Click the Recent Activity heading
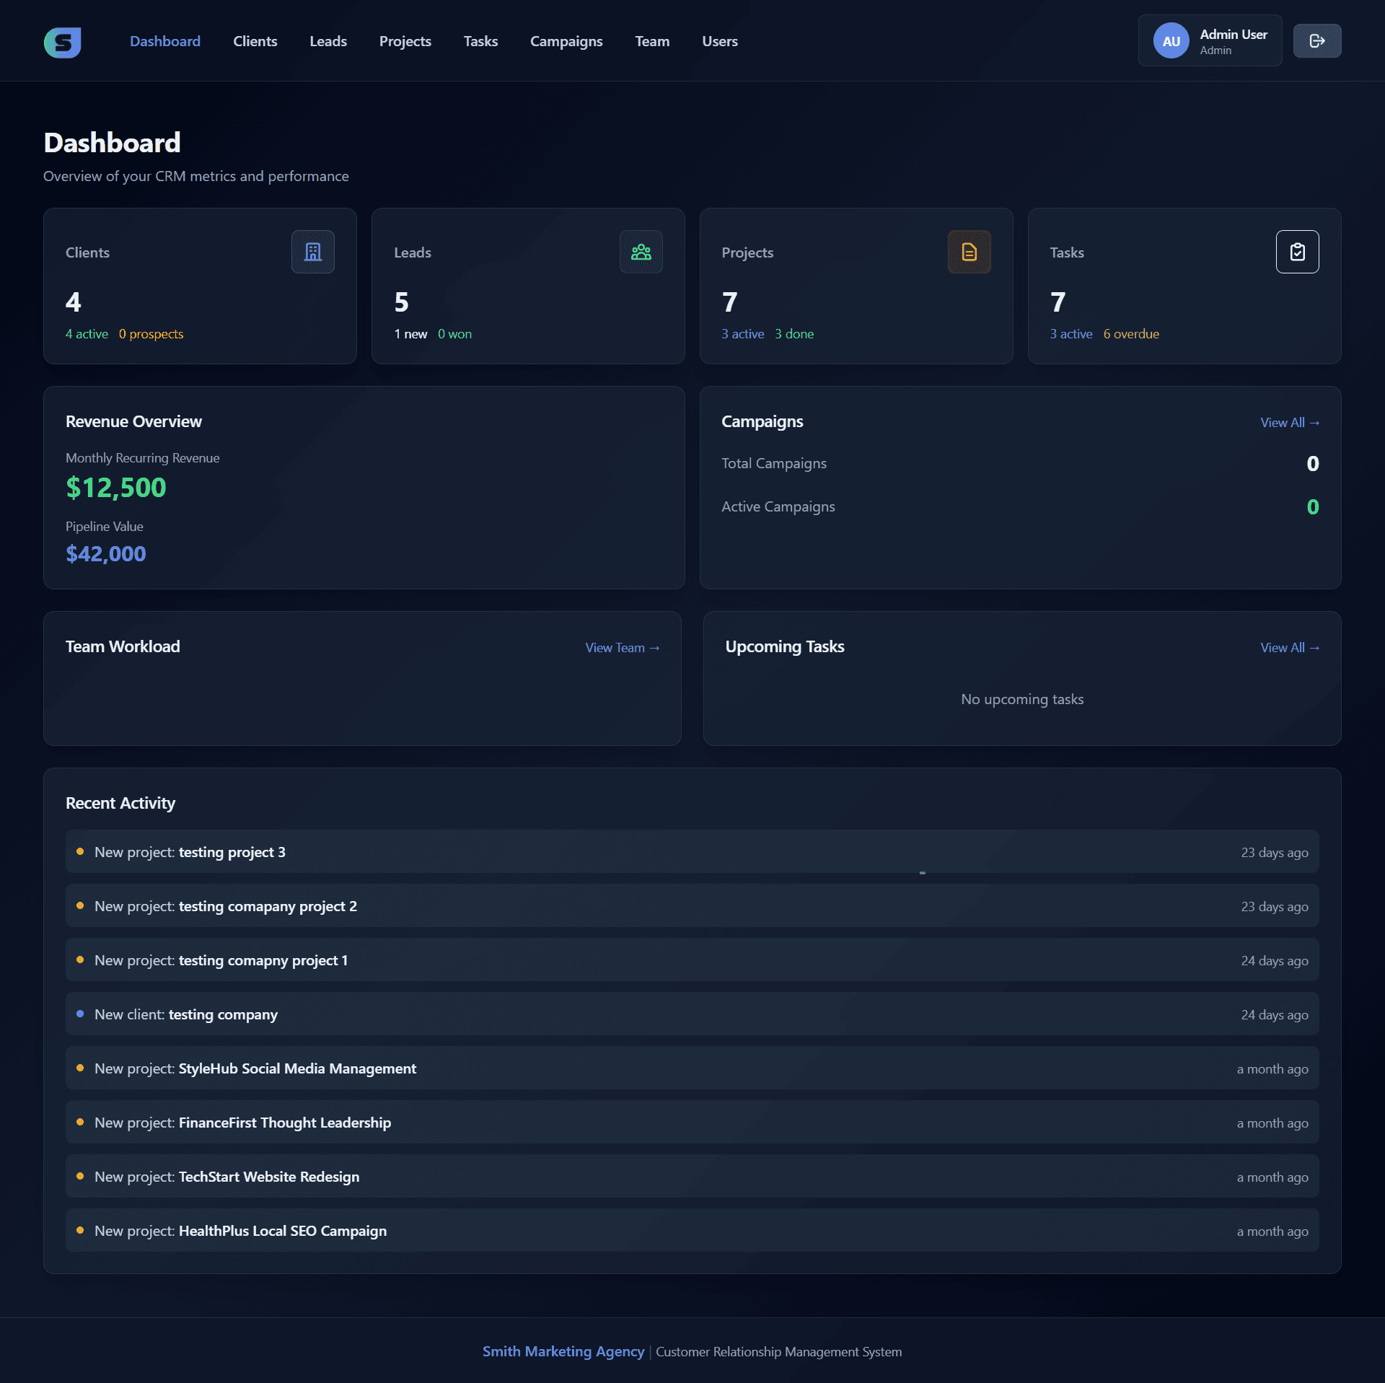Screen dimensions: 1385x1383 click(120, 803)
